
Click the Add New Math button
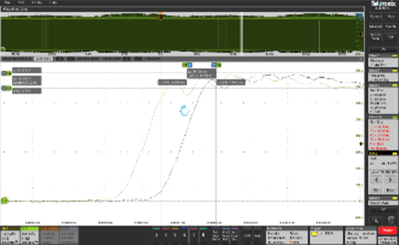coord(213,235)
